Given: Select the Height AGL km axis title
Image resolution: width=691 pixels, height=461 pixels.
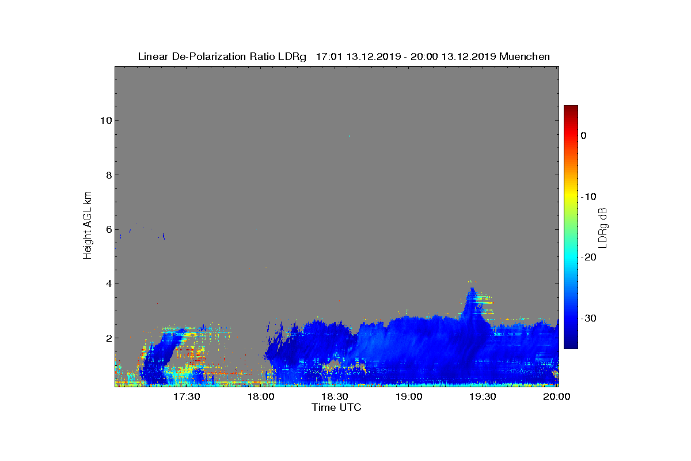Looking at the screenshot, I should click(88, 226).
